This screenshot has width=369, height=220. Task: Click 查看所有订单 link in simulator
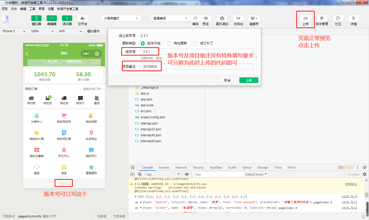(x=93, y=89)
